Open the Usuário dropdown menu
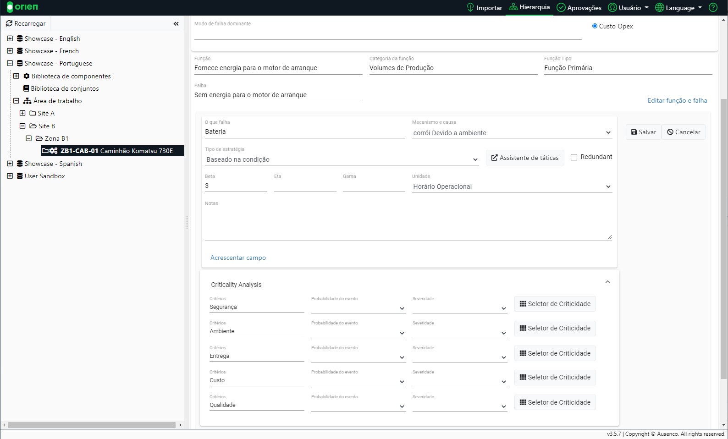The width and height of the screenshot is (728, 439). 628,8
